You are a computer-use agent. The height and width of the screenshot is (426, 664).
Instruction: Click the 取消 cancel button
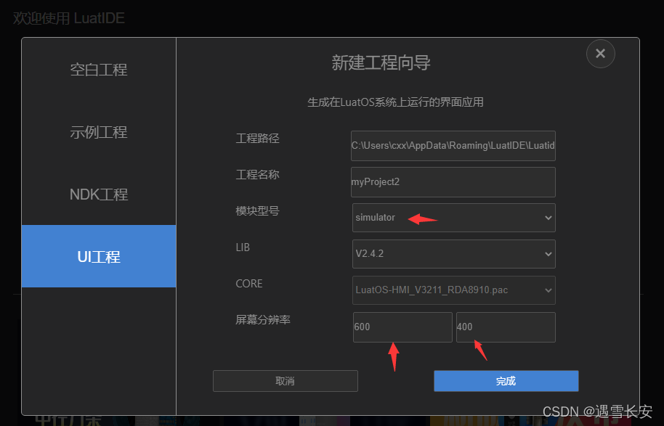285,381
